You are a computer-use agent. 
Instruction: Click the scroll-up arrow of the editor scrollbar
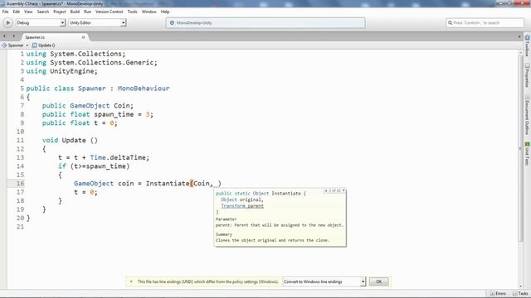(520, 52)
